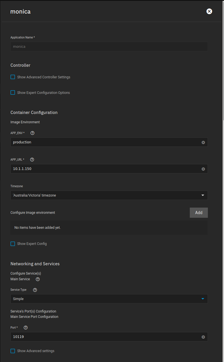Select the Networking and Services heading
This screenshot has width=224, height=362.
tap(35, 264)
